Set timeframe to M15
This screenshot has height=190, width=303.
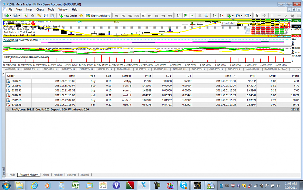(x=130, y=16)
